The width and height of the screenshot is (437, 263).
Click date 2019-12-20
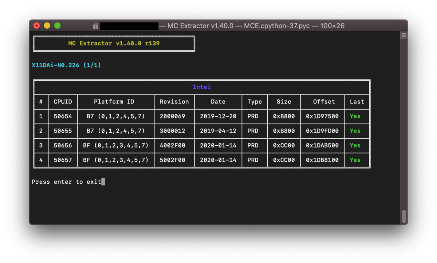click(x=218, y=116)
